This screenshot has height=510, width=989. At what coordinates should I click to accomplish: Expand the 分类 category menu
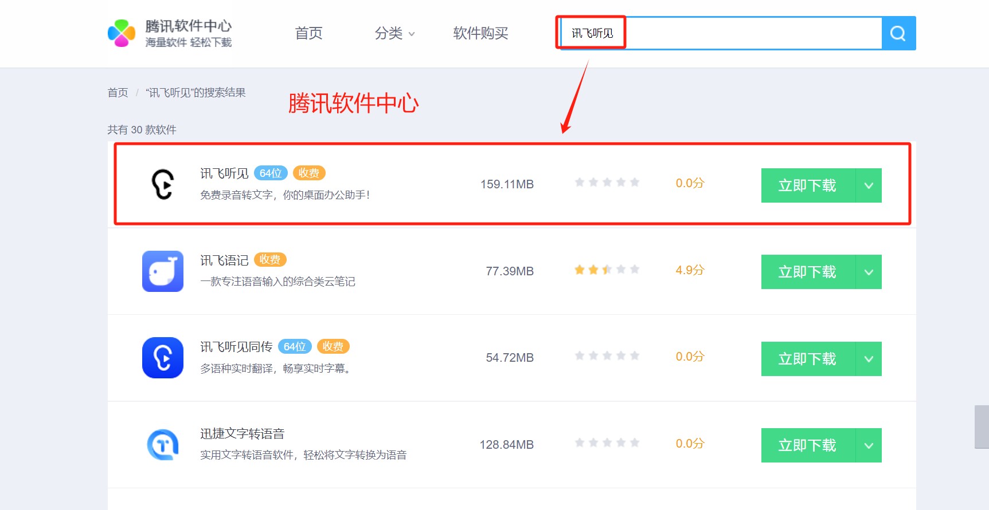point(394,33)
